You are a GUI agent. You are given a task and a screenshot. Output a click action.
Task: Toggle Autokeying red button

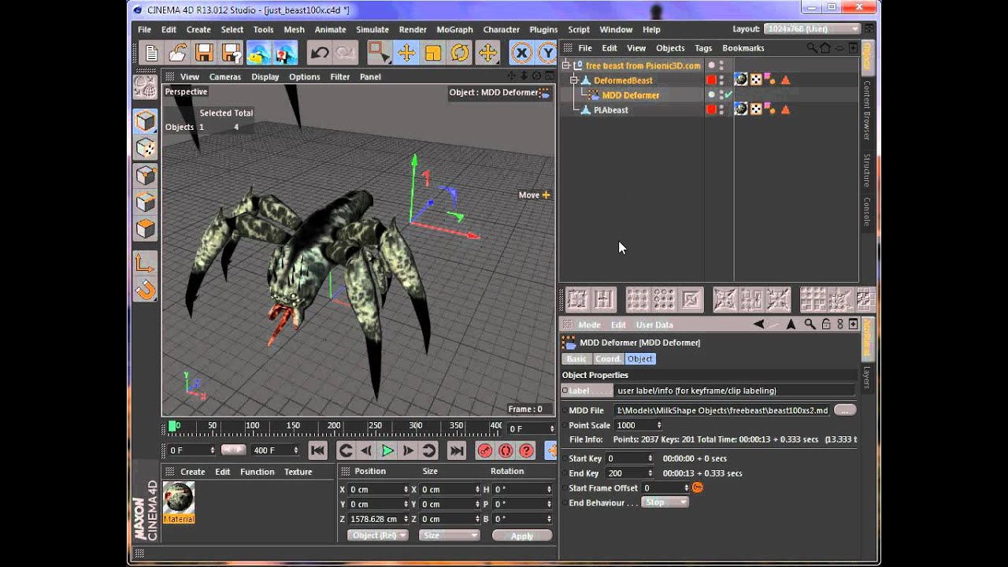point(506,450)
